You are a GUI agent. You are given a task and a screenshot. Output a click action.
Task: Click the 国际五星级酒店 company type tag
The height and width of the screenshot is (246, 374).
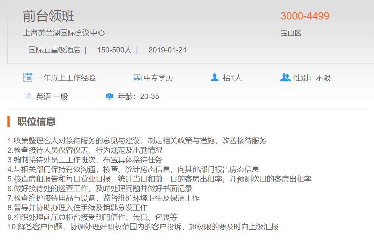pos(54,50)
